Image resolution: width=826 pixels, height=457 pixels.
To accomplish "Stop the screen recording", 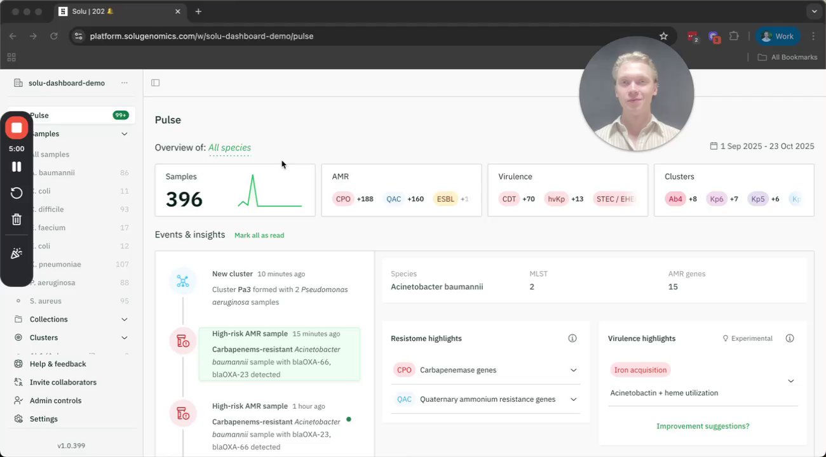I will 17,128.
